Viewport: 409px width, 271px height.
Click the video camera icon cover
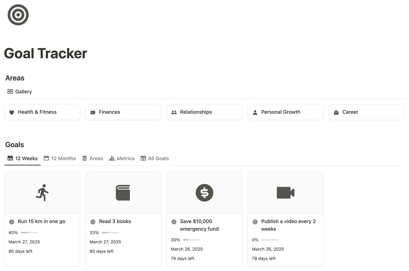click(x=286, y=193)
